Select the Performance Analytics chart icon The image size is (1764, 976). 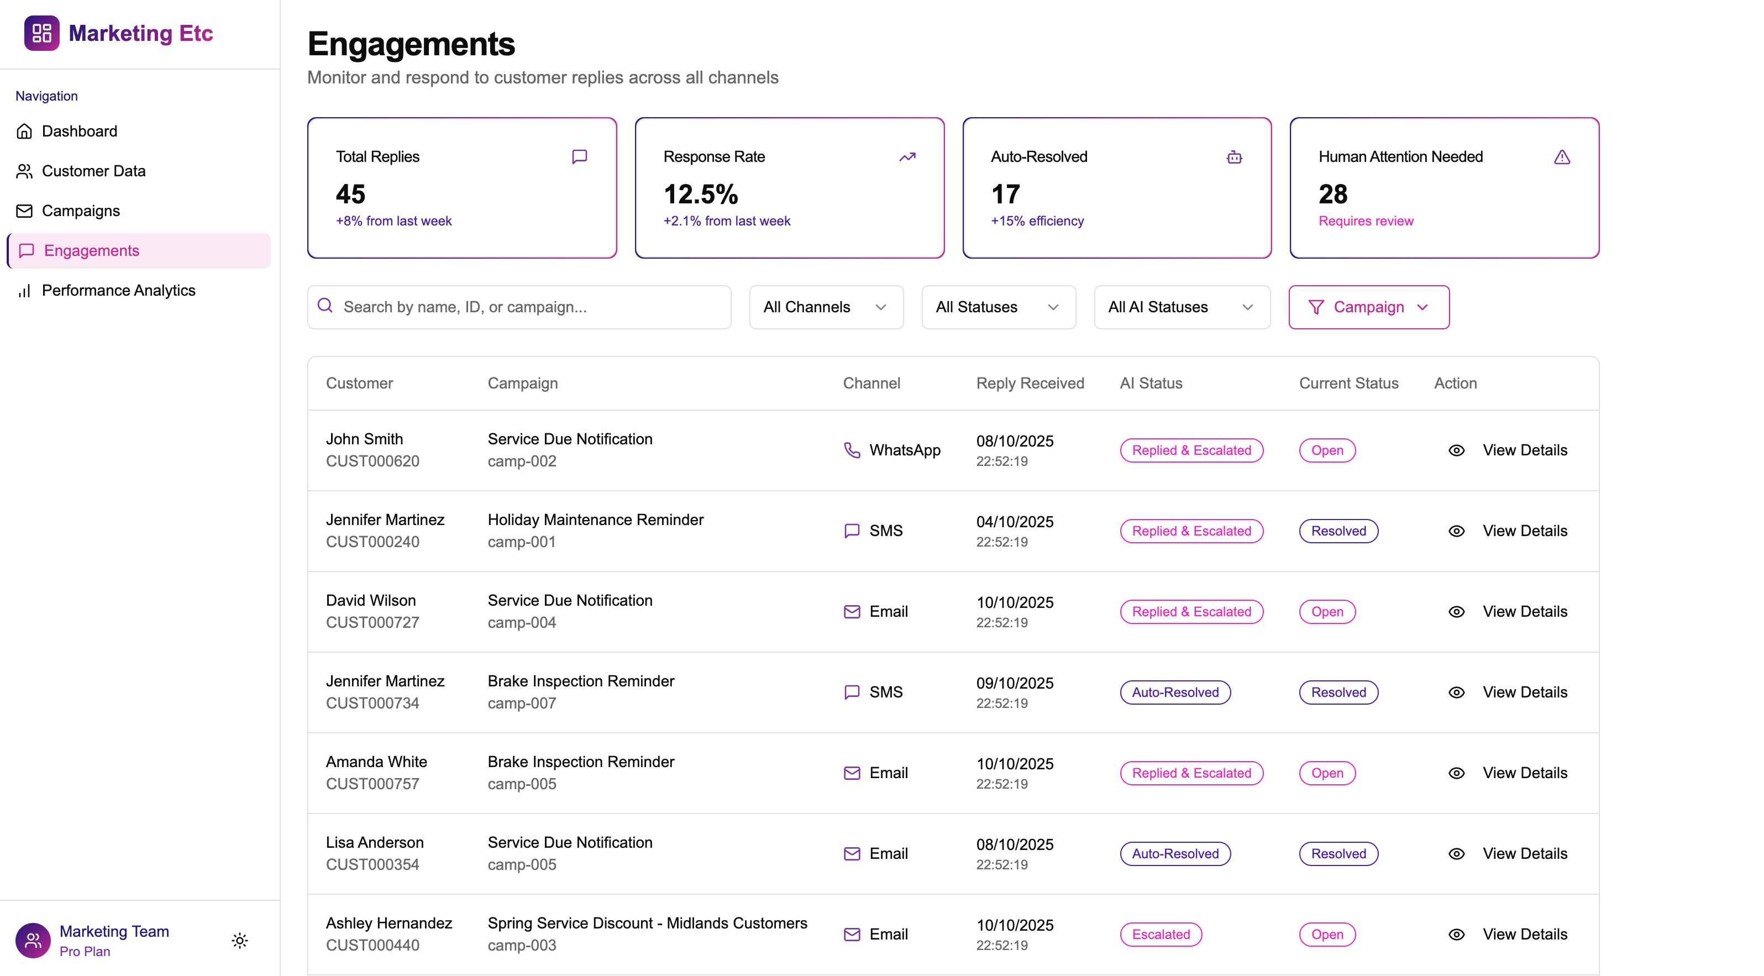pyautogui.click(x=25, y=290)
